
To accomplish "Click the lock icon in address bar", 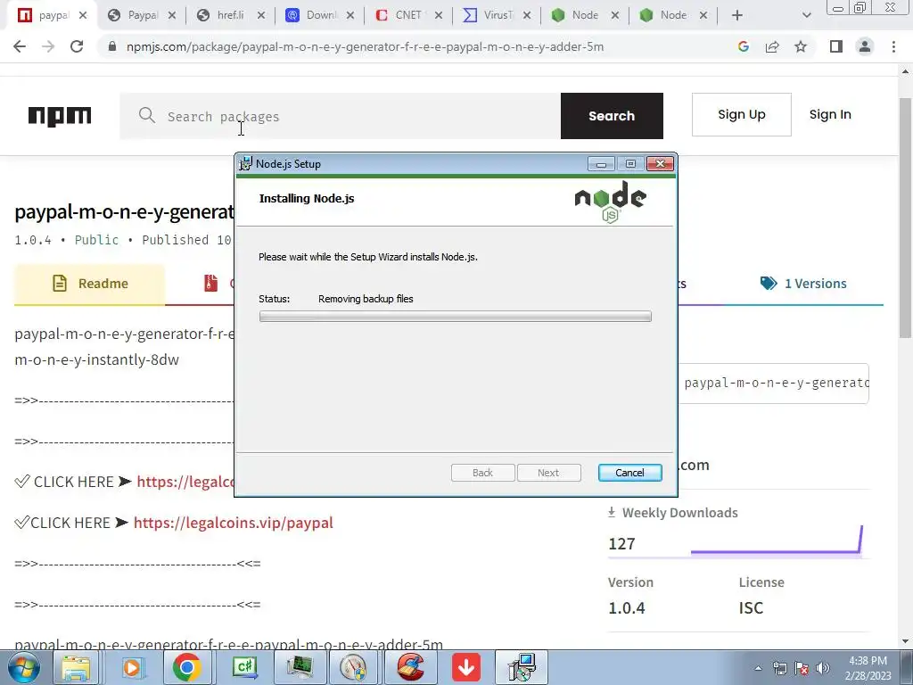I will (x=112, y=46).
